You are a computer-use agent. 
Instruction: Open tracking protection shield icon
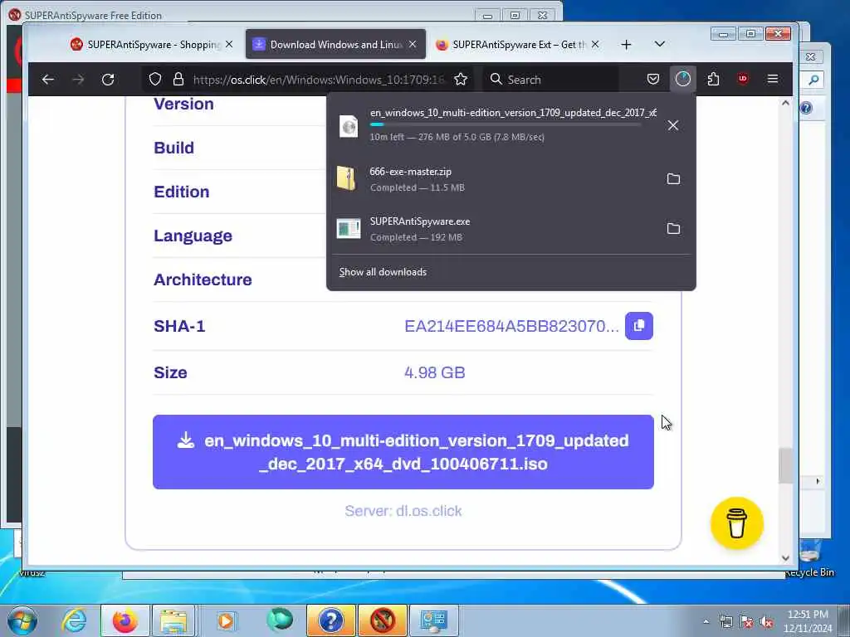[155, 80]
